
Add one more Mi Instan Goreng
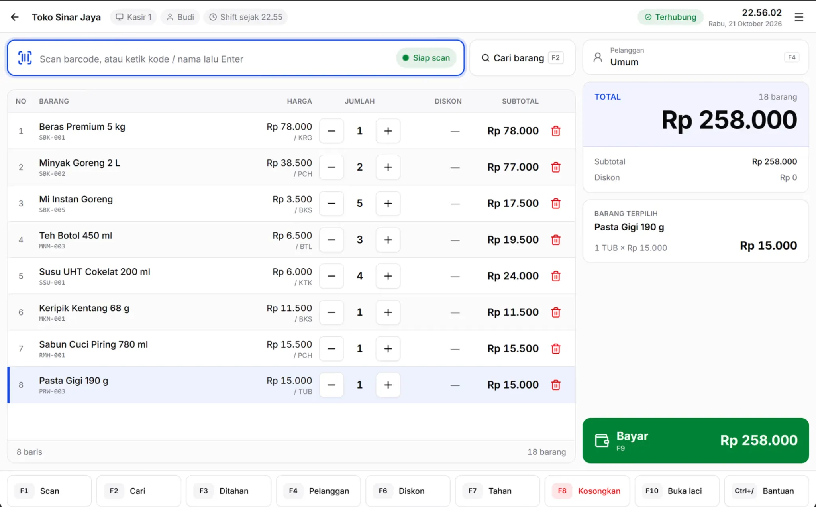click(388, 203)
